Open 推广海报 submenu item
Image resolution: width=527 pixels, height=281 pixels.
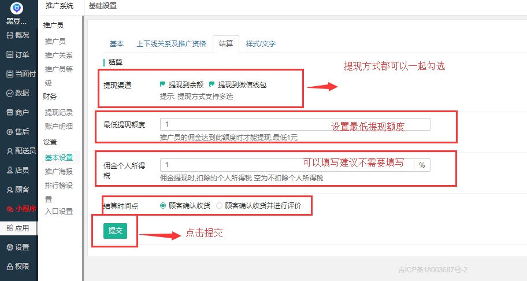[59, 171]
